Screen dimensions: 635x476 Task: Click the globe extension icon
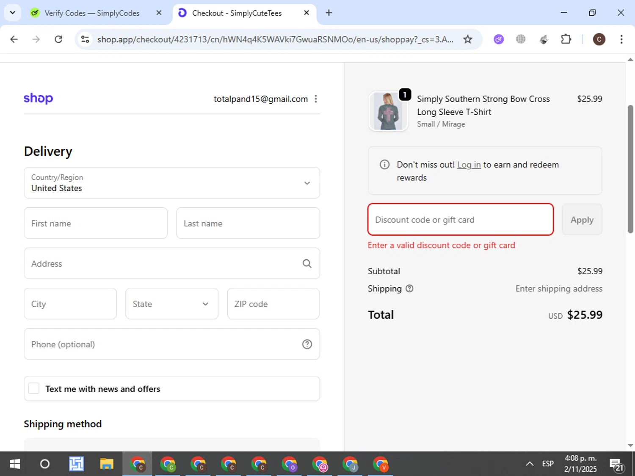521,39
